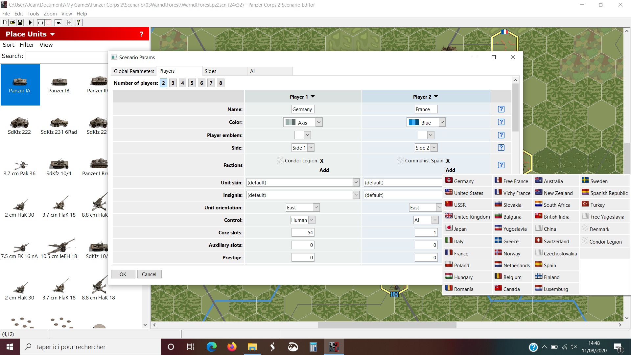Screen dimensions: 631x355
Task: Set number of players to 6
Action: coord(201,83)
